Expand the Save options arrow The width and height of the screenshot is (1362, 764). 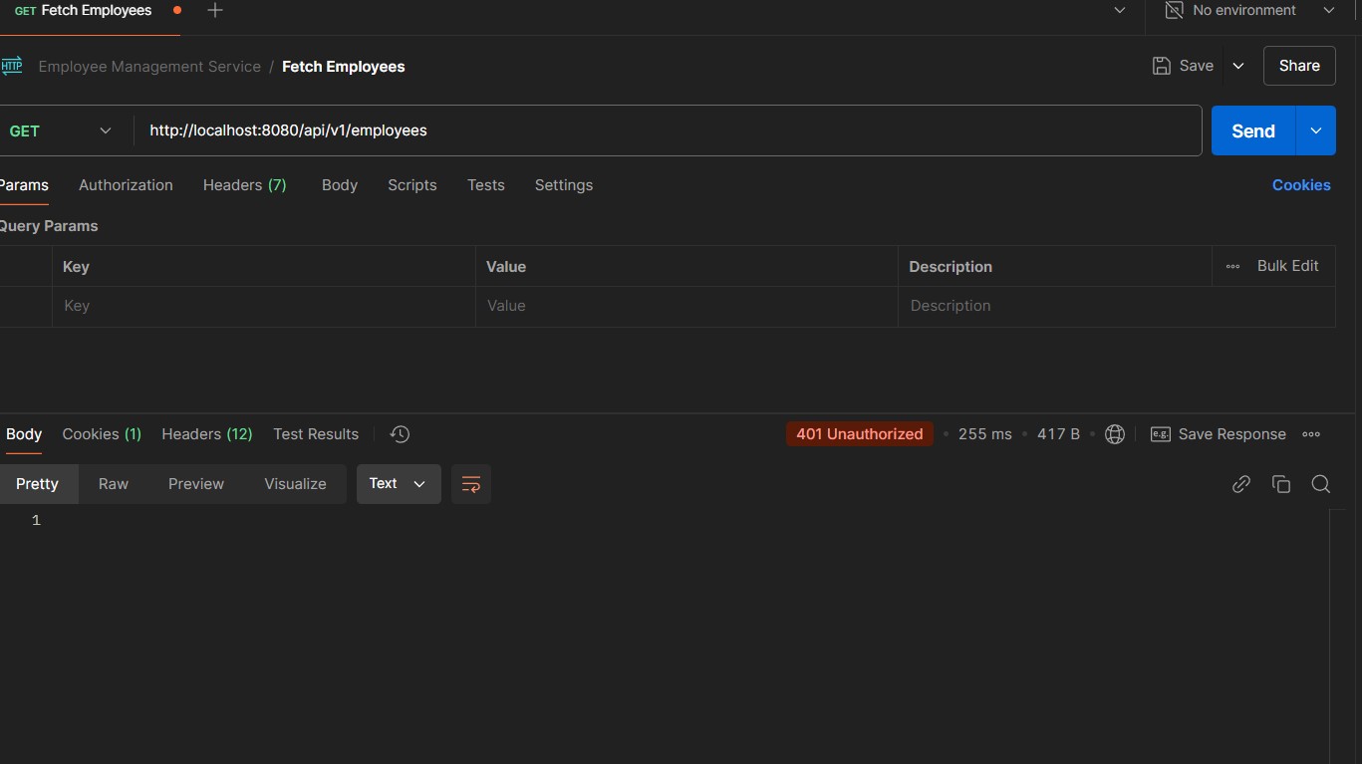pyautogui.click(x=1238, y=66)
